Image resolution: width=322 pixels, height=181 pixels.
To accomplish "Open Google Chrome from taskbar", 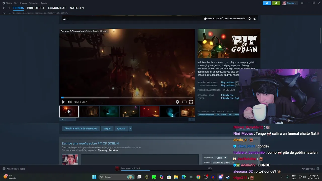I will coord(198,177).
